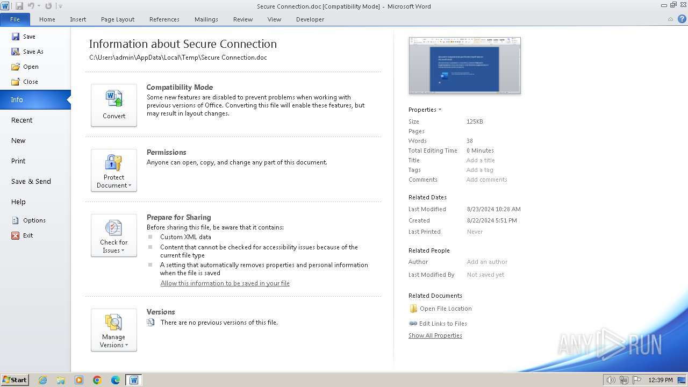Viewport: 688px width, 387px height.
Task: Open media player from taskbar
Action: pos(79,380)
